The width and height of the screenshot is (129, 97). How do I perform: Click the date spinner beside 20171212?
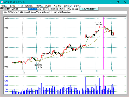[38, 9]
